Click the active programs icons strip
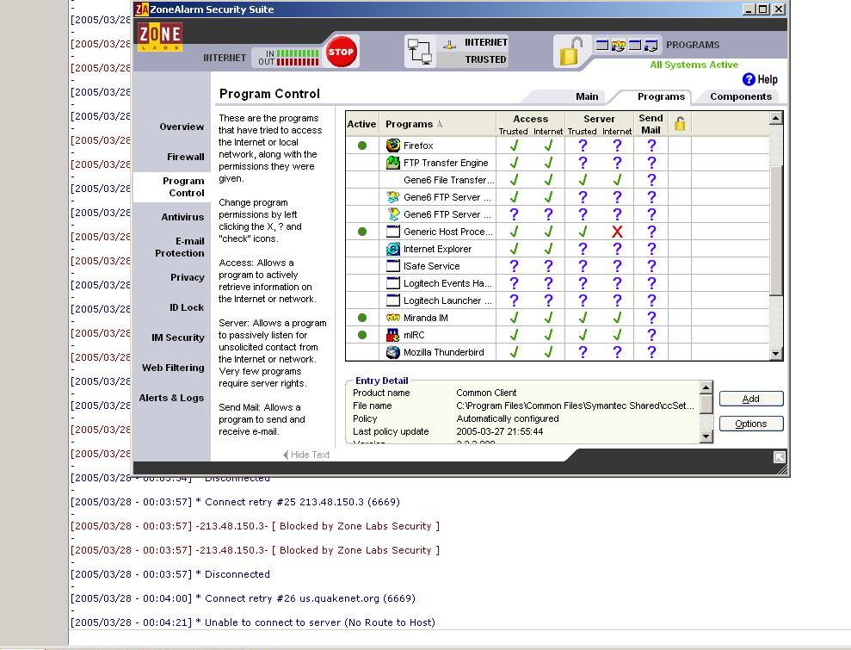Viewport: 851px width, 650px height. 627,45
